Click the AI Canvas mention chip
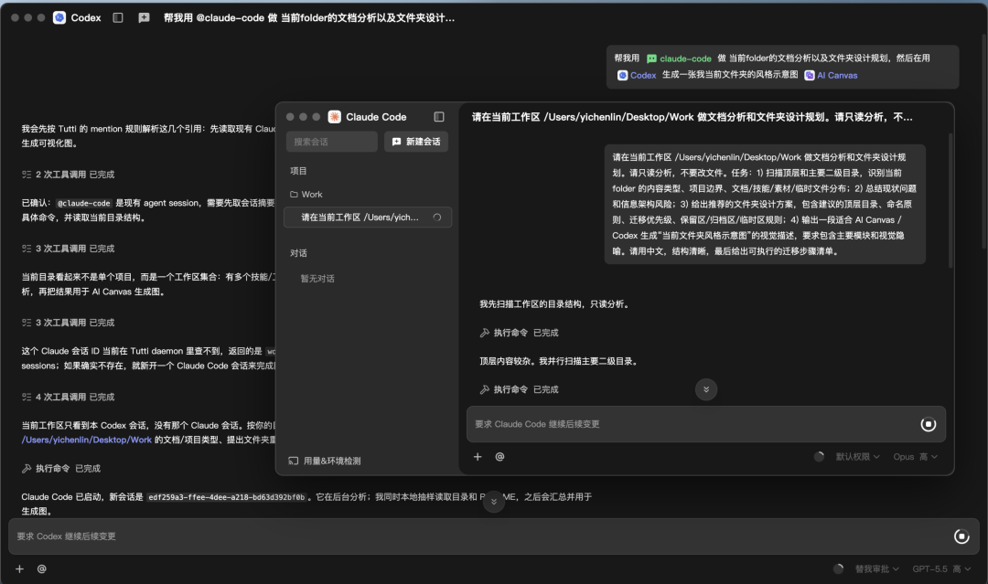The height and width of the screenshot is (584, 988). (x=831, y=75)
